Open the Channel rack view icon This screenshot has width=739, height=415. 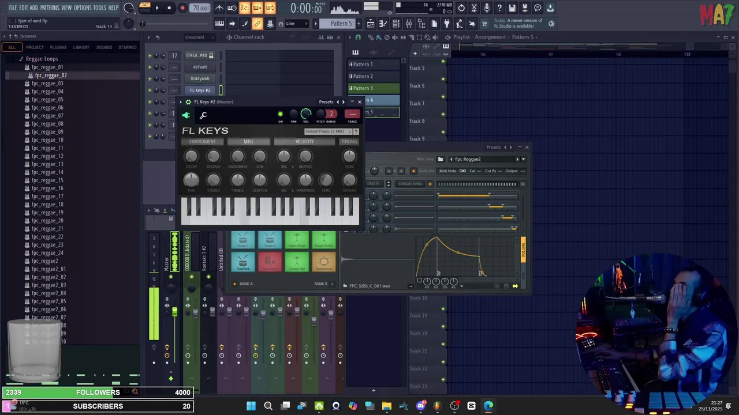[396, 24]
